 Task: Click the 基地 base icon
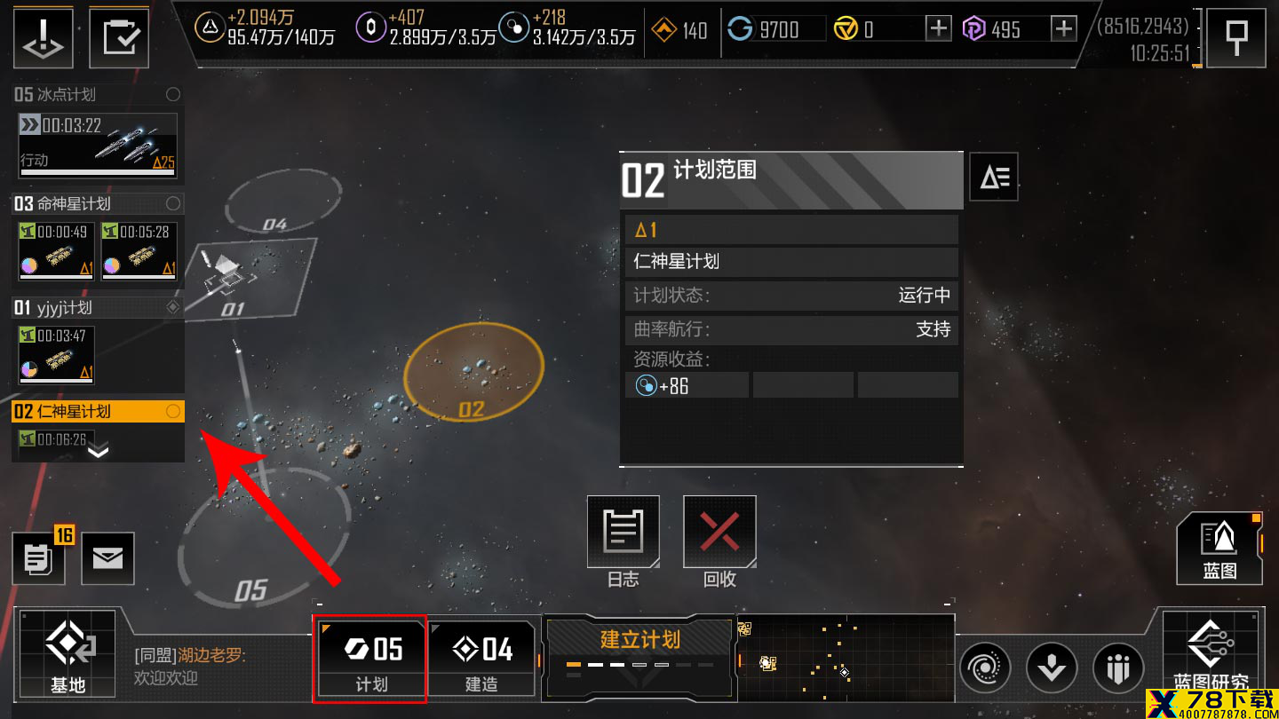[x=68, y=654]
